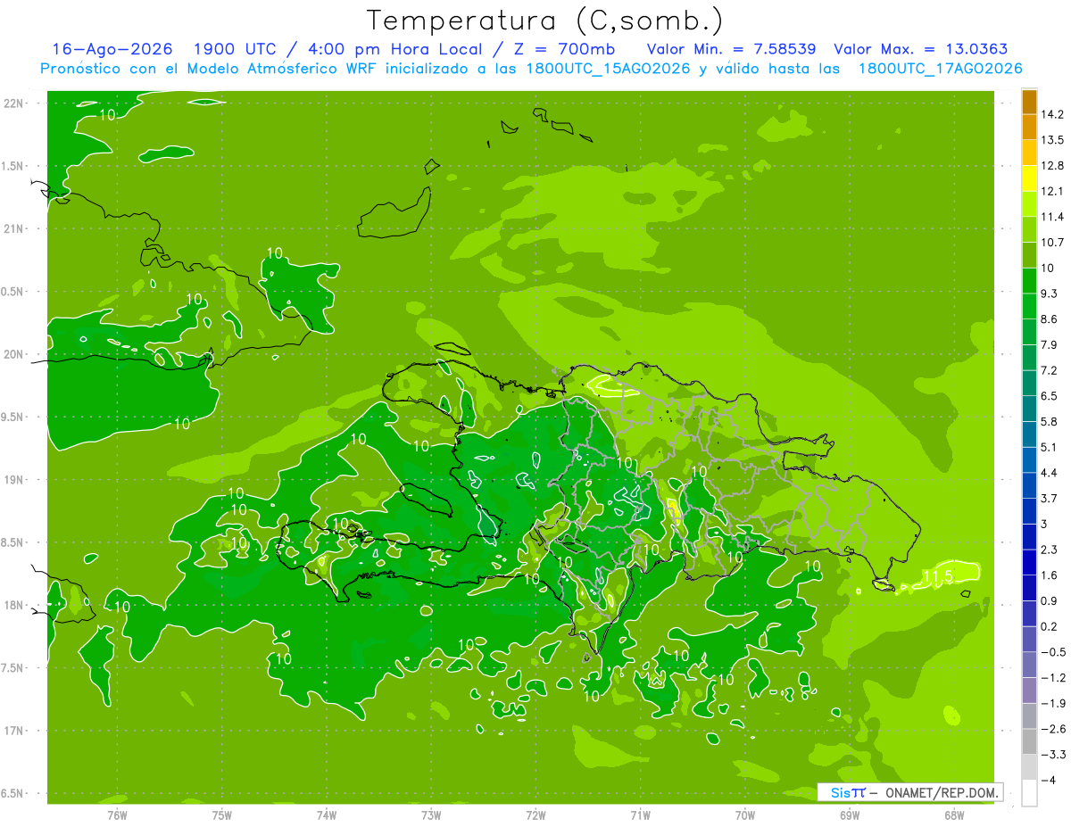
Task: Click the "70W" longitude axis label
Action: pos(745,815)
